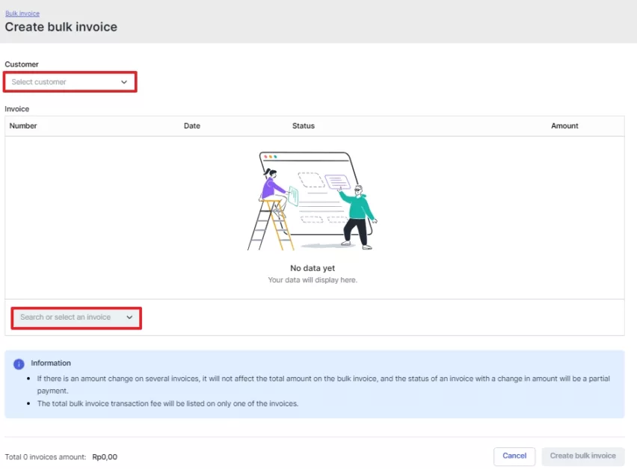Click the No data yet illustration
This screenshot has width=637, height=469.
[x=313, y=201]
